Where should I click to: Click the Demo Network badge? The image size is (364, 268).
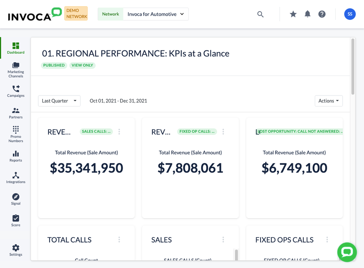point(76,13)
